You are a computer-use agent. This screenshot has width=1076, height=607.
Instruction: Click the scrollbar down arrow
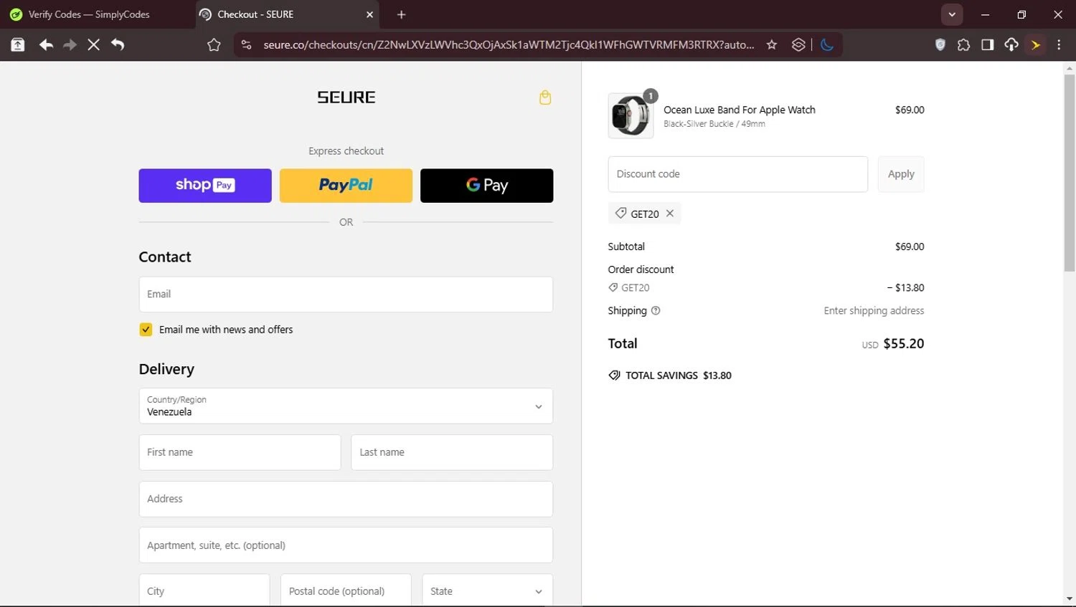[x=1070, y=598]
